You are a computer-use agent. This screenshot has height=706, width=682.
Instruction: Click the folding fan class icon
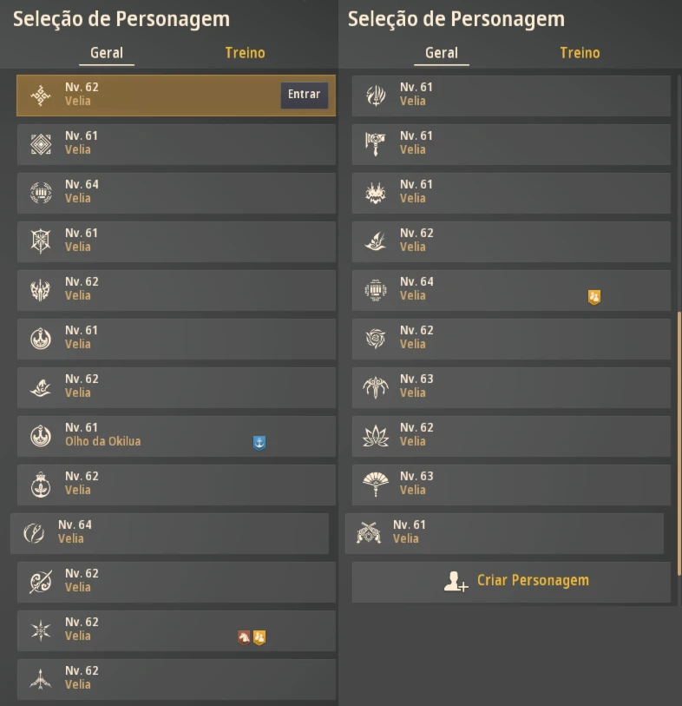click(375, 484)
